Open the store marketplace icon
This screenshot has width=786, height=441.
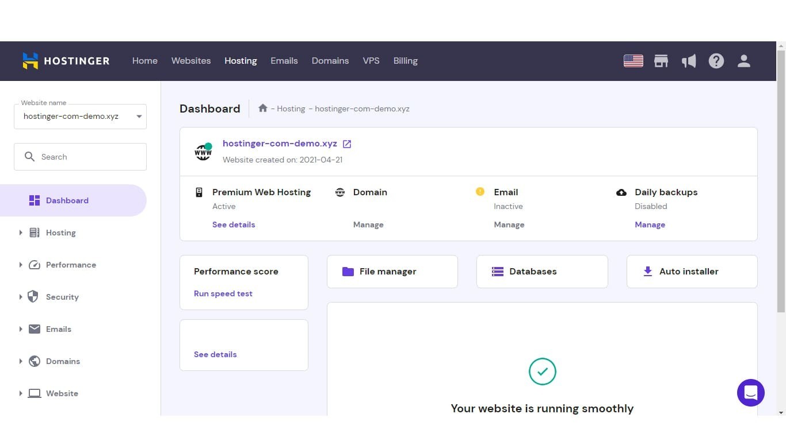pyautogui.click(x=661, y=61)
